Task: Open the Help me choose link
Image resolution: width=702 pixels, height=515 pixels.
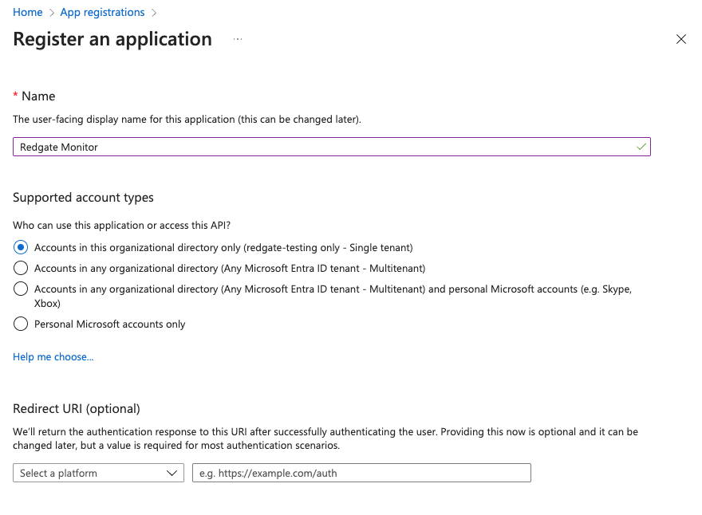Action: 53,357
